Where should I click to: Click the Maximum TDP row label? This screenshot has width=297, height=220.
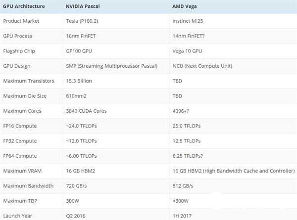[x=20, y=201]
